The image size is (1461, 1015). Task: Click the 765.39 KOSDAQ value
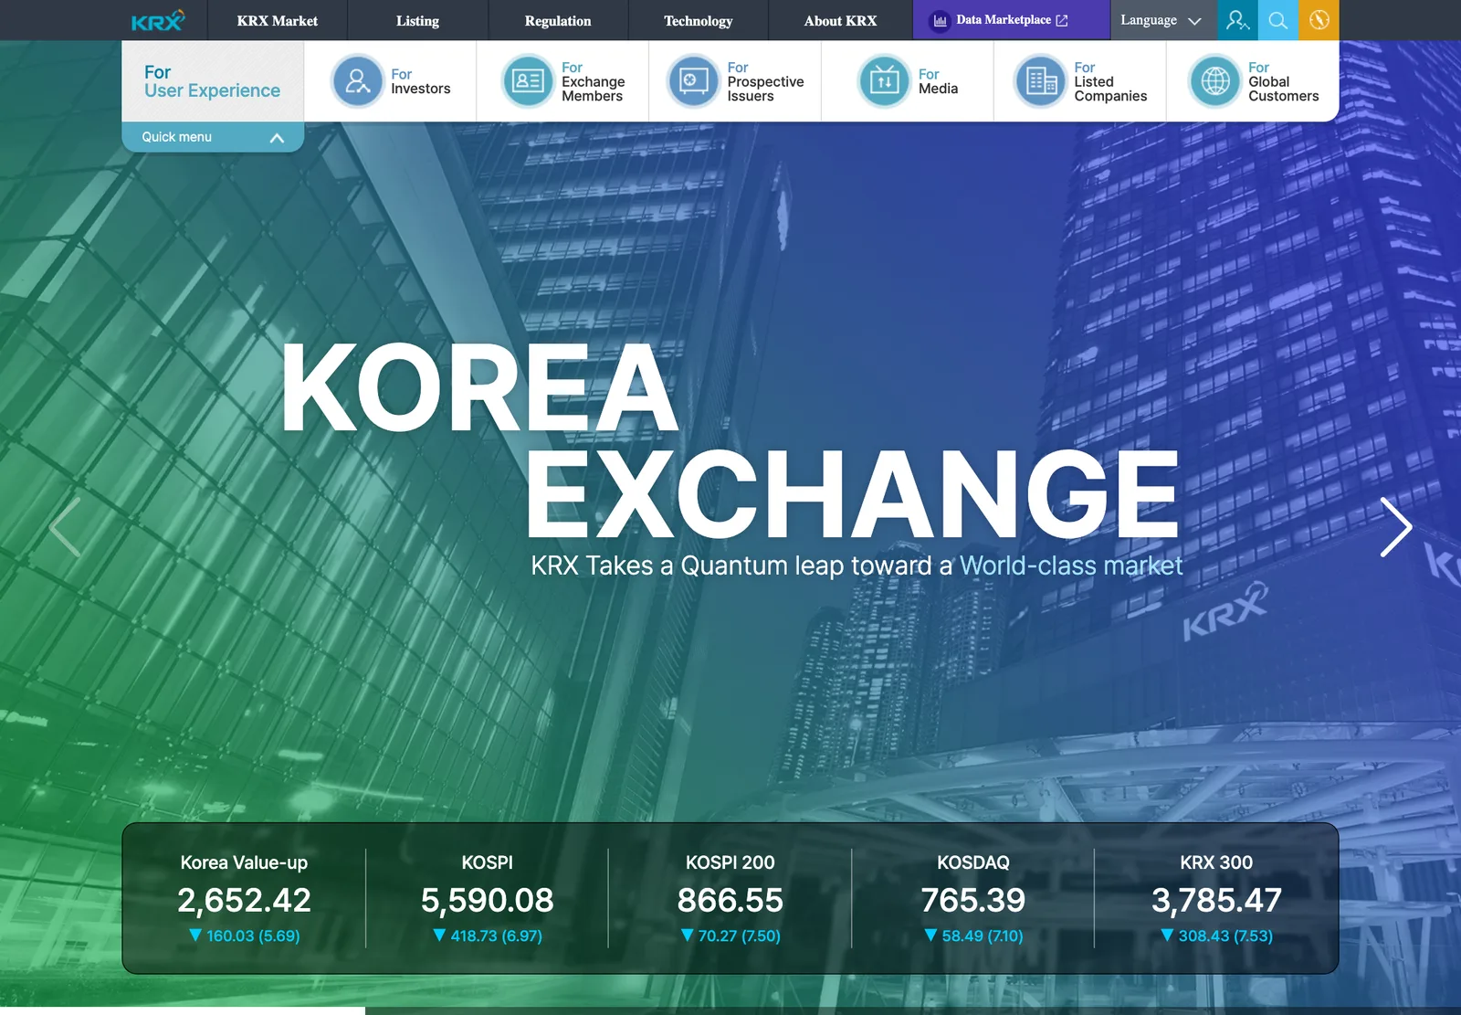[x=973, y=901]
